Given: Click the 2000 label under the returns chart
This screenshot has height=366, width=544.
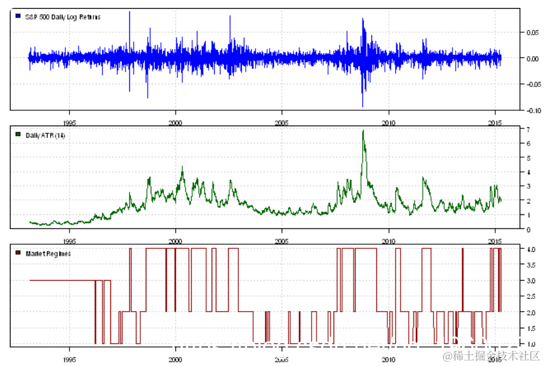Looking at the screenshot, I should (175, 122).
